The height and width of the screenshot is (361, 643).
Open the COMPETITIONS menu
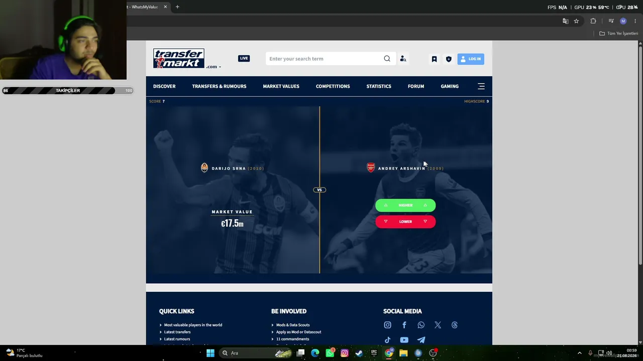pyautogui.click(x=333, y=86)
